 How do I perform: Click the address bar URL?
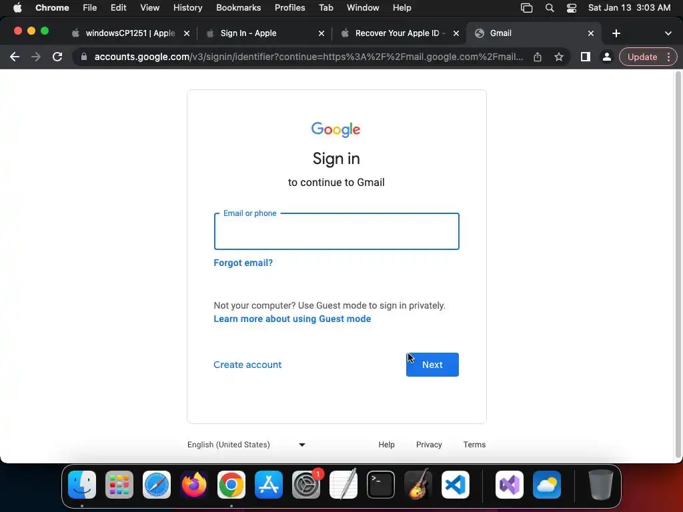309,57
